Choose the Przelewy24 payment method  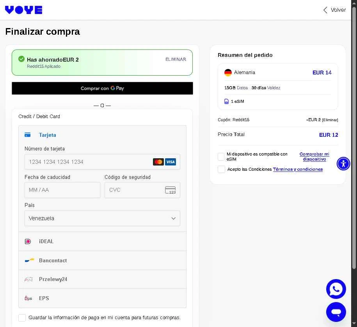pos(102,279)
